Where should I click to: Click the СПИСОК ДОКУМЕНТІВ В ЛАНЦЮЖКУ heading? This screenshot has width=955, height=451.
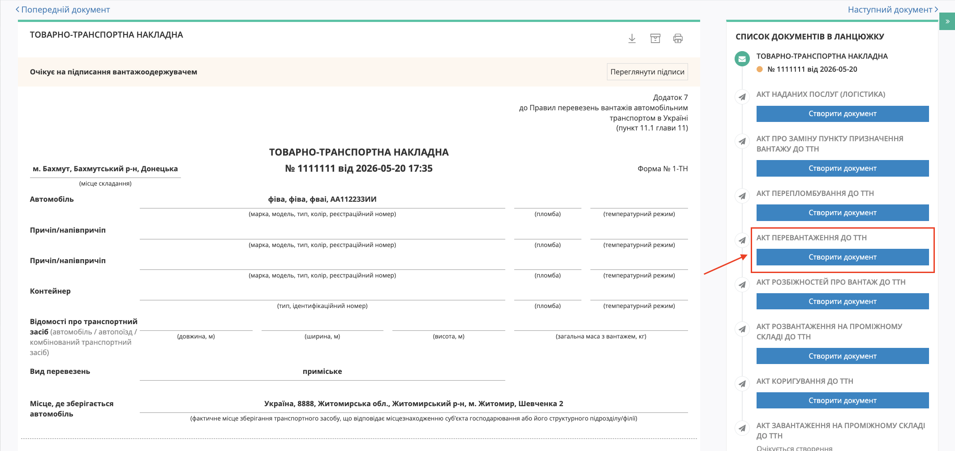pos(810,37)
